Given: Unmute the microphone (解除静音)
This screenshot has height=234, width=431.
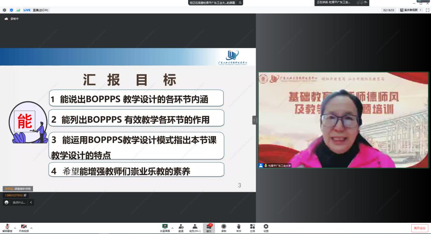Looking at the screenshot, I should point(7,227).
